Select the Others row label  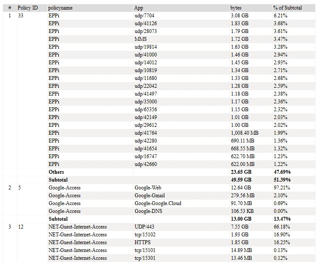[x=56, y=172]
